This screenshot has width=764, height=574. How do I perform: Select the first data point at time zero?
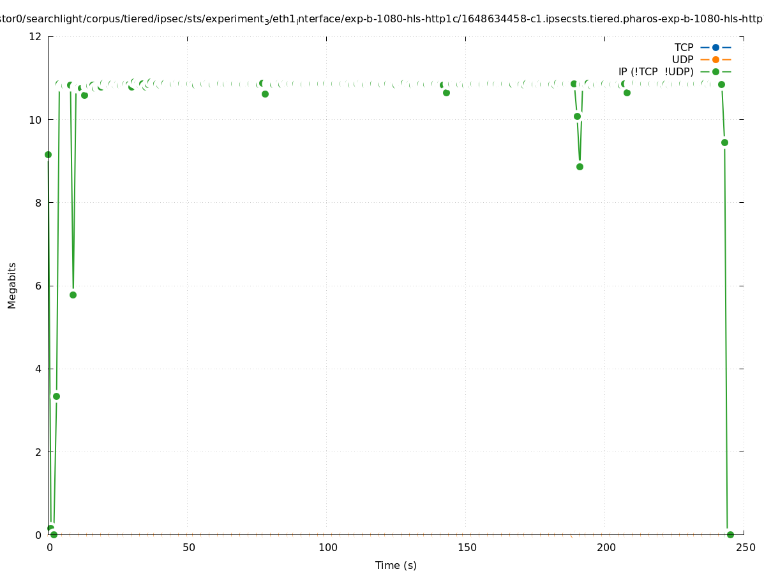click(48, 154)
